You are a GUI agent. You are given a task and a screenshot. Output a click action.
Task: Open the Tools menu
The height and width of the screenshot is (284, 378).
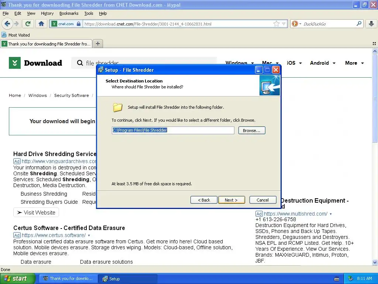89,13
